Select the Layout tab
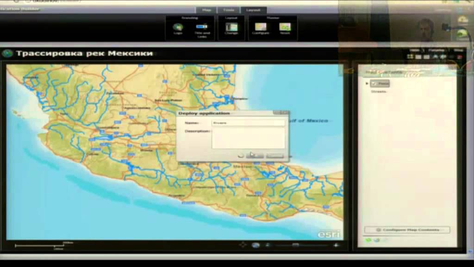The image size is (474, 267). (x=253, y=10)
